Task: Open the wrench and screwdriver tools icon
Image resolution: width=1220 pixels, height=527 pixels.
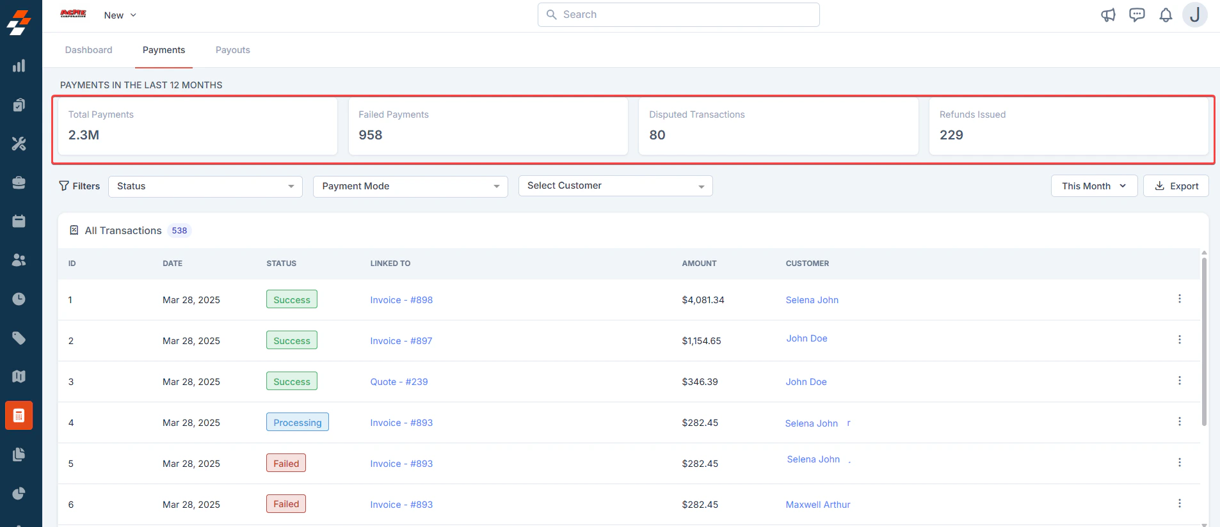Action: pos(19,144)
